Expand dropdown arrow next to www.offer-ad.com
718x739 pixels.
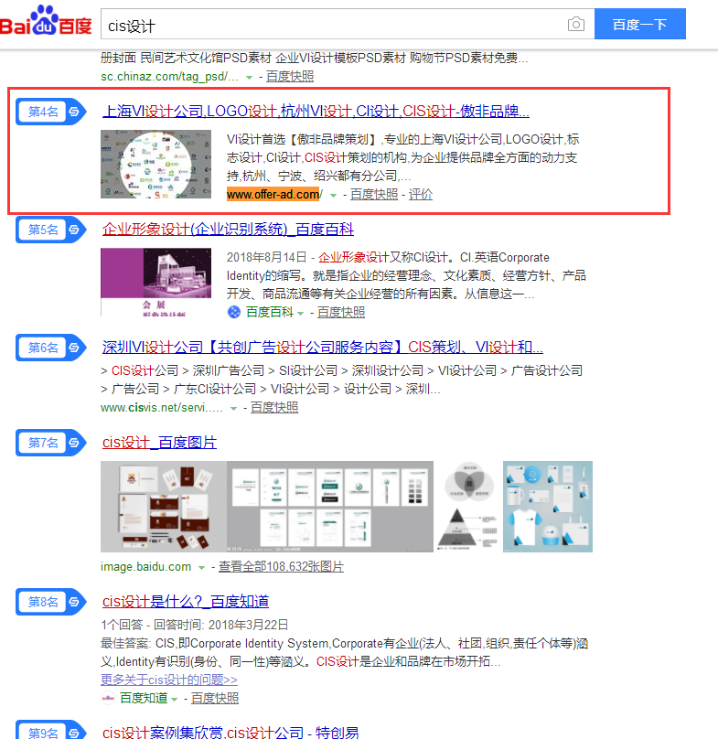tap(333, 195)
